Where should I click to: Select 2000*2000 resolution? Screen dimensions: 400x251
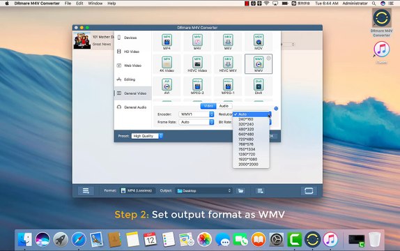tap(251, 165)
